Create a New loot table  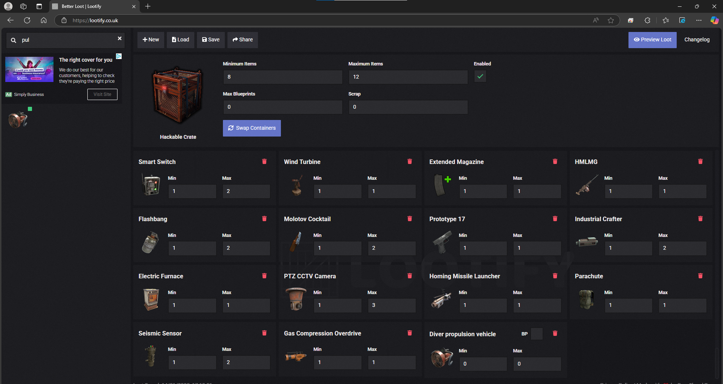151,39
